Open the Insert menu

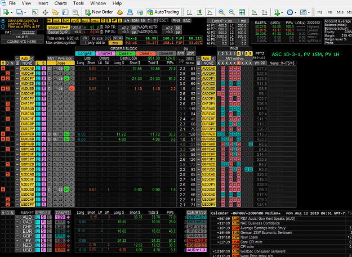tap(43, 3)
